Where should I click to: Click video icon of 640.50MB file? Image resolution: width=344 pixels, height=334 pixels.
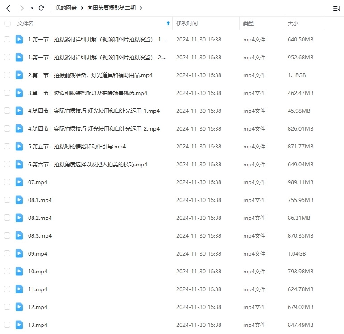(x=19, y=40)
